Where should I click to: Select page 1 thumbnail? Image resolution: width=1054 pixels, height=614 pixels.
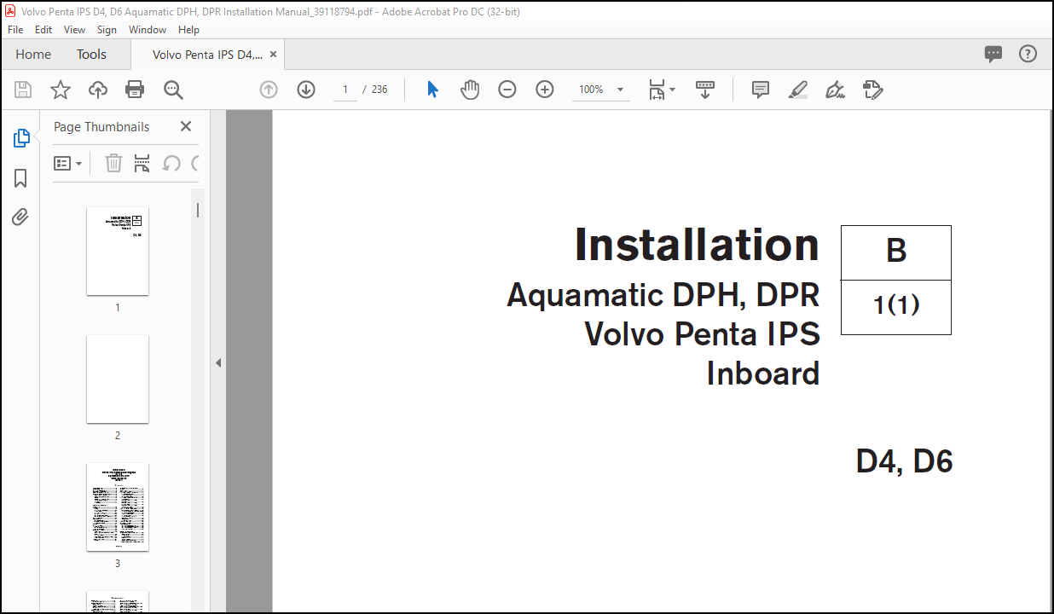(x=118, y=252)
